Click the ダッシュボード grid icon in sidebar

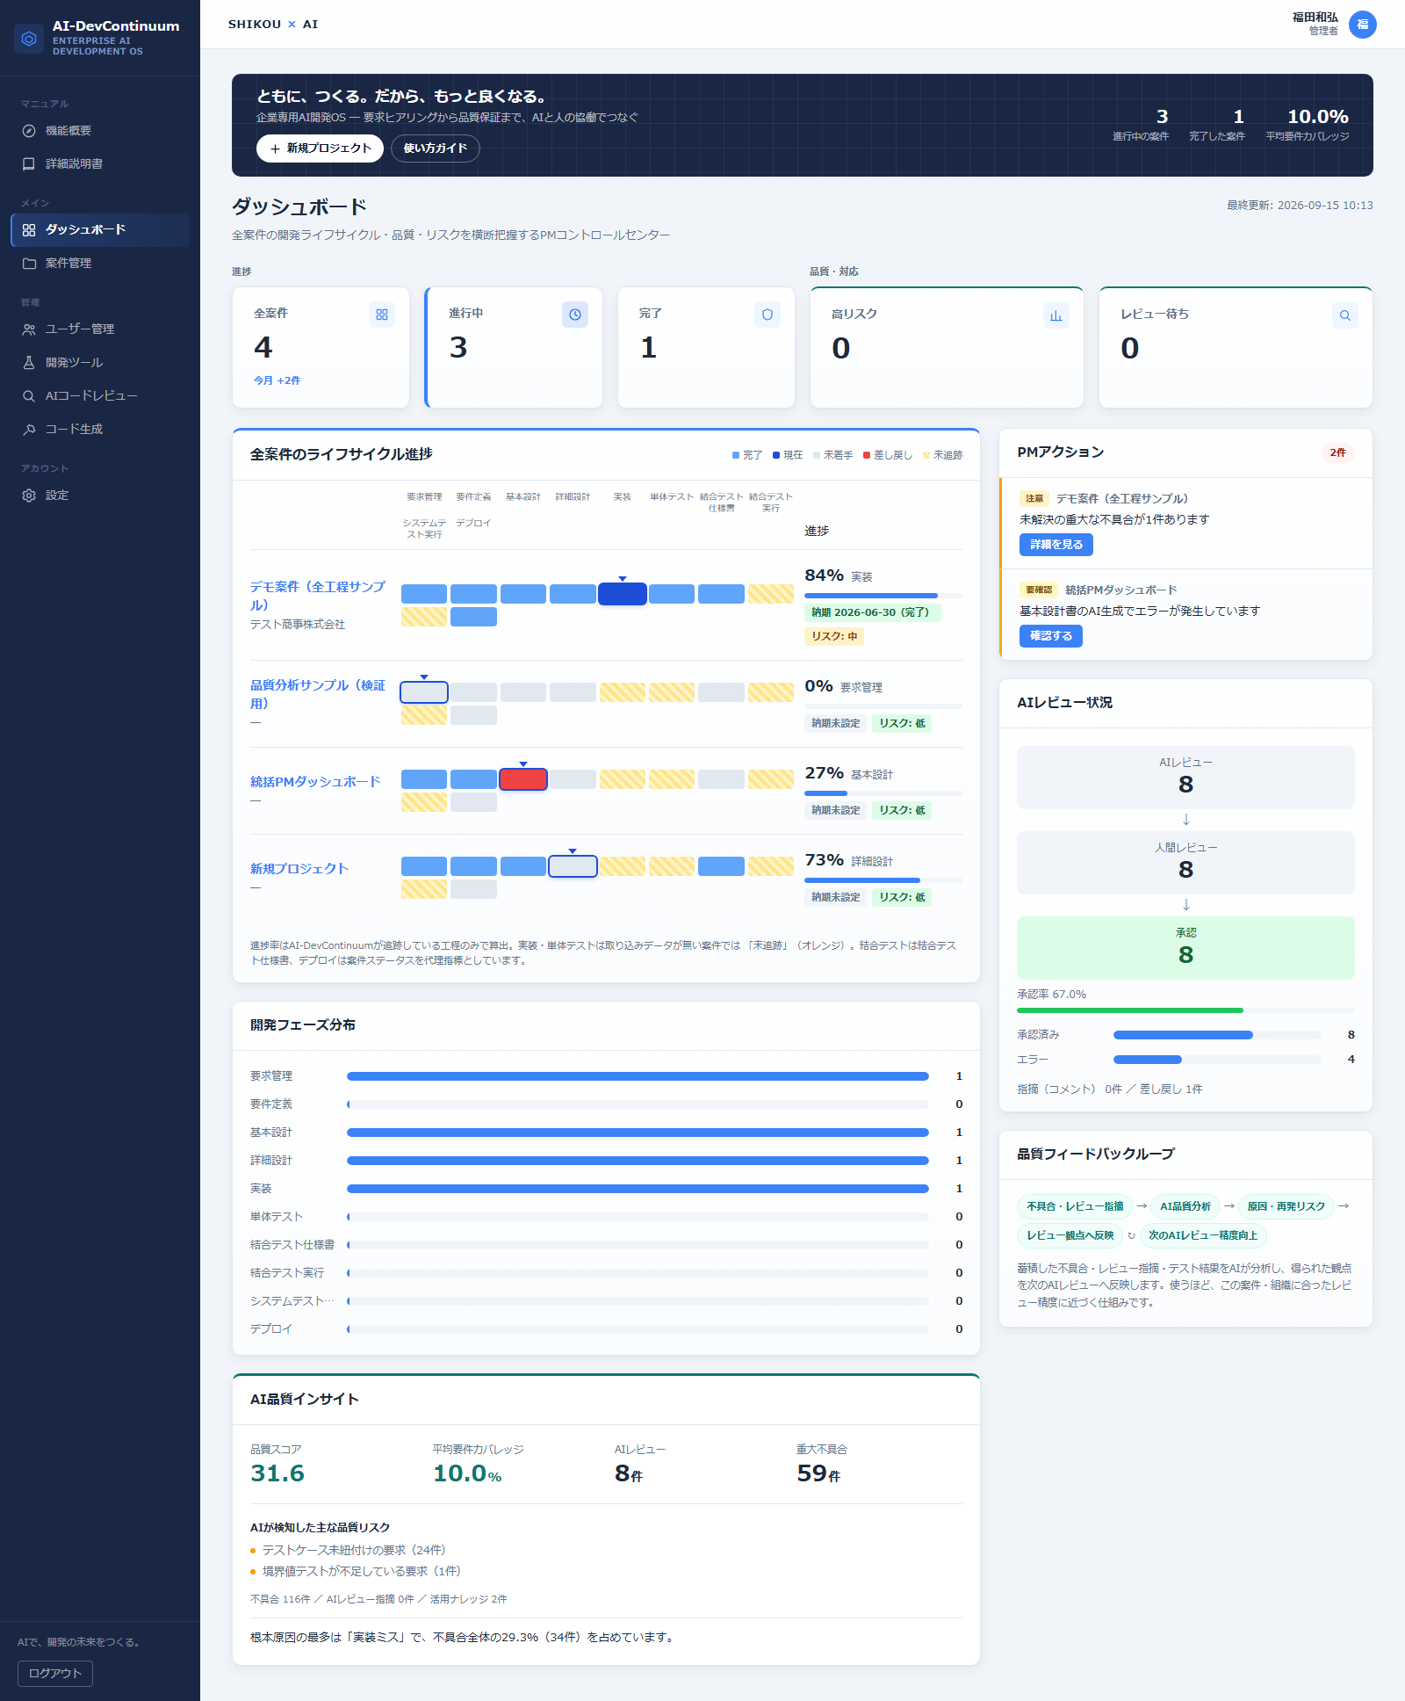point(29,230)
